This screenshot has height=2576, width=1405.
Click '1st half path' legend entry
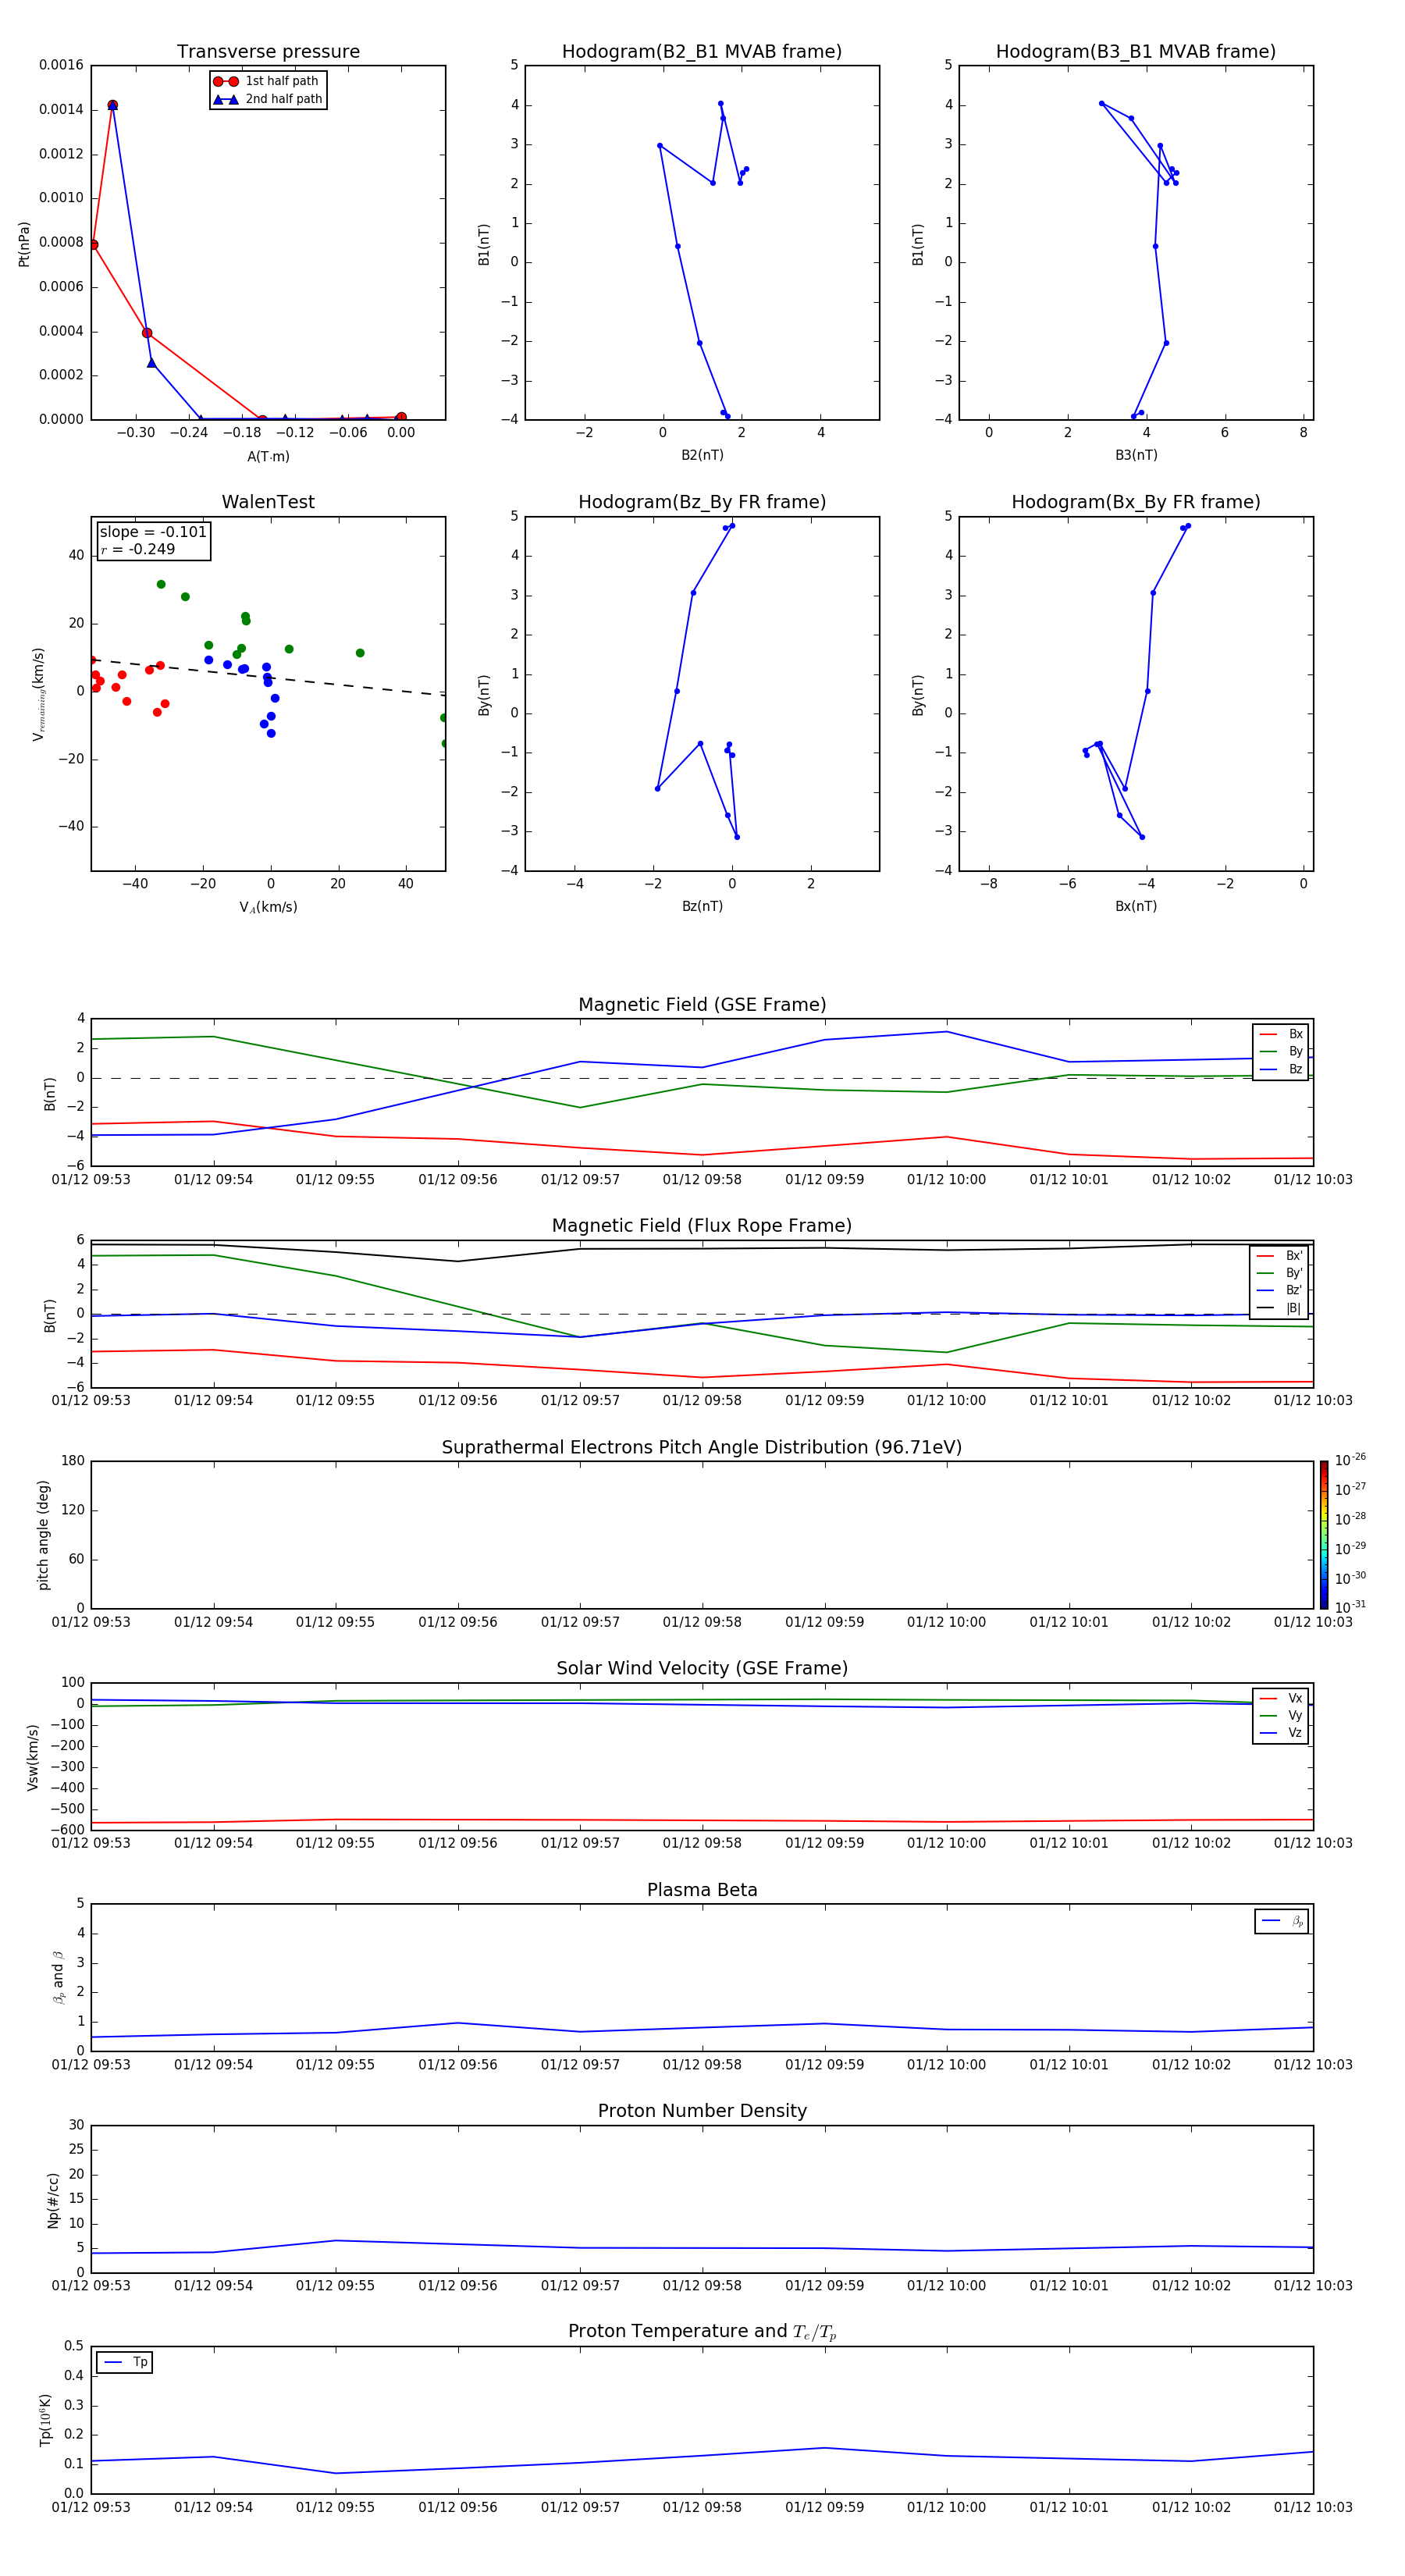[x=267, y=81]
